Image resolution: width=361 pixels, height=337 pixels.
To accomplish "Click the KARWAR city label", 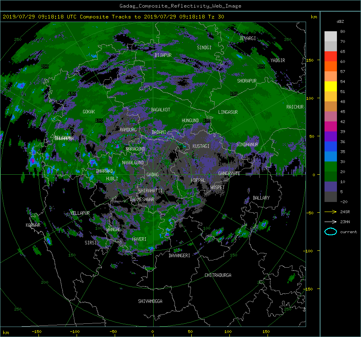I will tap(33, 225).
